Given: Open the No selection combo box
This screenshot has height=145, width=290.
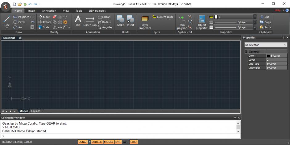Looking at the screenshot, I should (x=266, y=45).
